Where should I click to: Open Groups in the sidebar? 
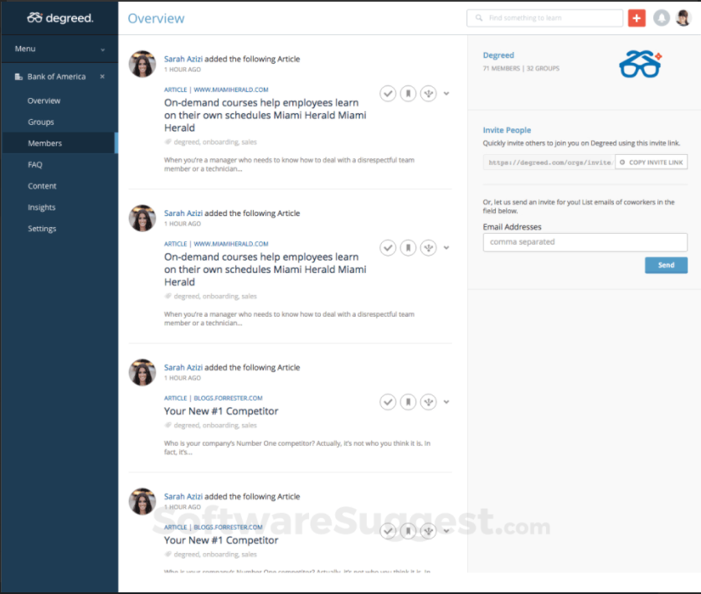pyautogui.click(x=41, y=122)
